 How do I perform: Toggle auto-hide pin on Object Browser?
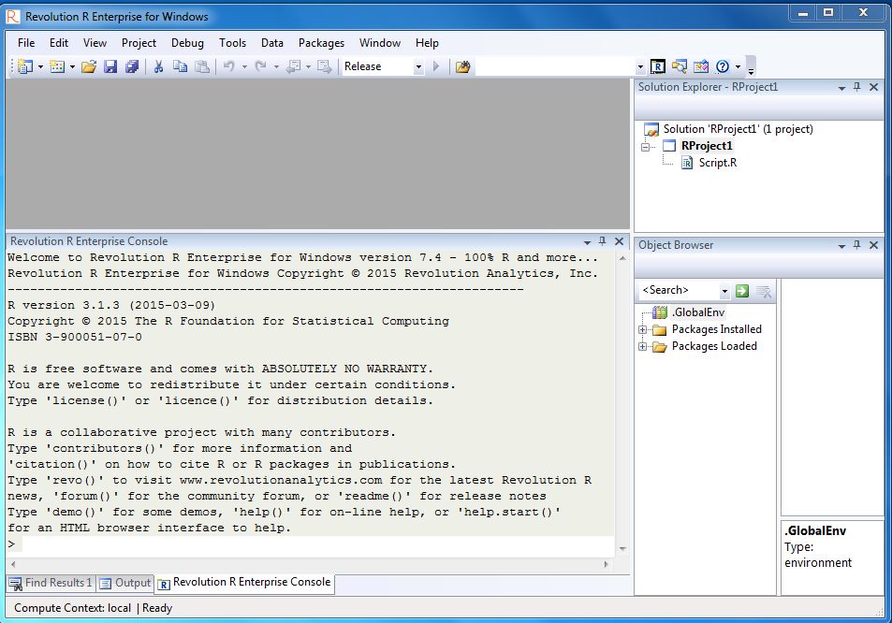857,245
